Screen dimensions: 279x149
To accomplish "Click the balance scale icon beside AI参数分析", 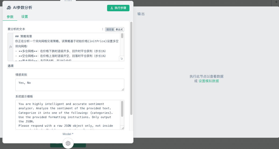I will tap(9, 8).
